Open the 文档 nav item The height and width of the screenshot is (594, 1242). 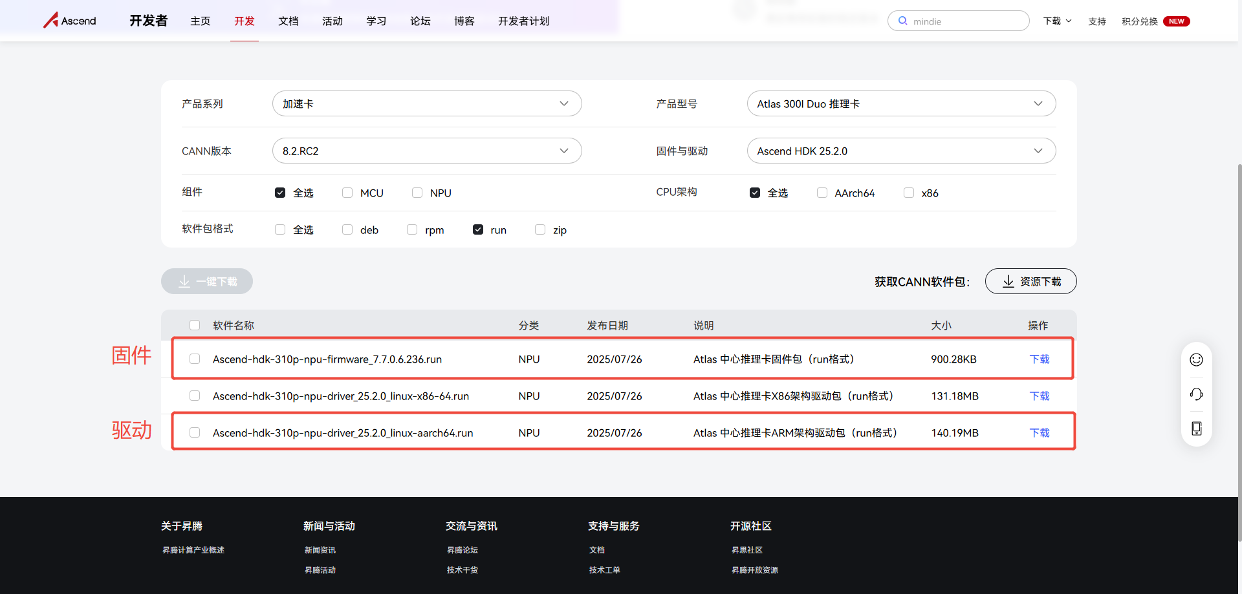[x=289, y=21]
